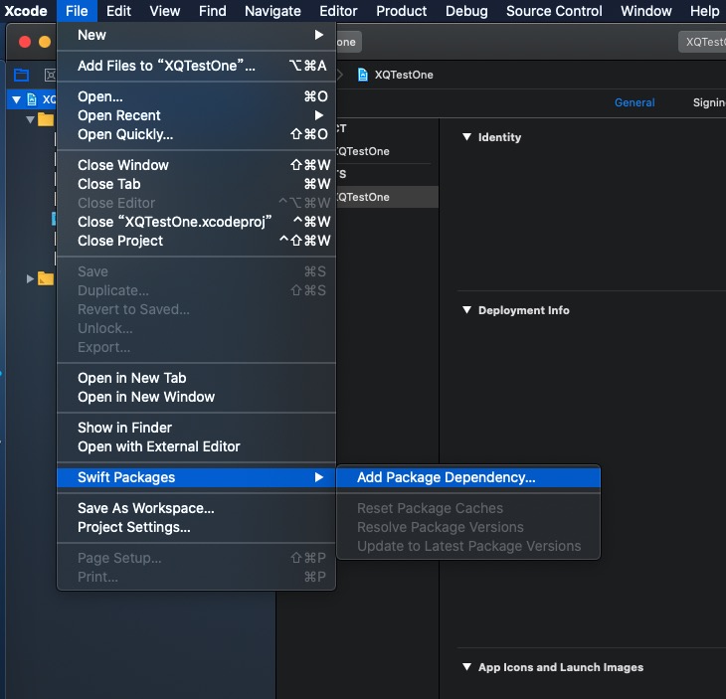This screenshot has height=699, width=726.
Task: Expand the Open Recent submenu
Action: [196, 115]
